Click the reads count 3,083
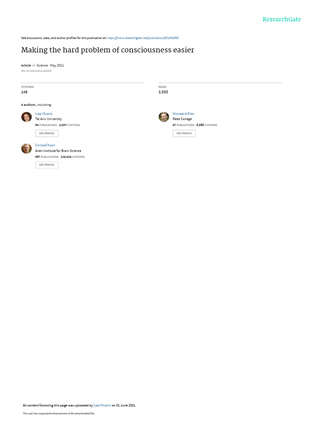 163,92
